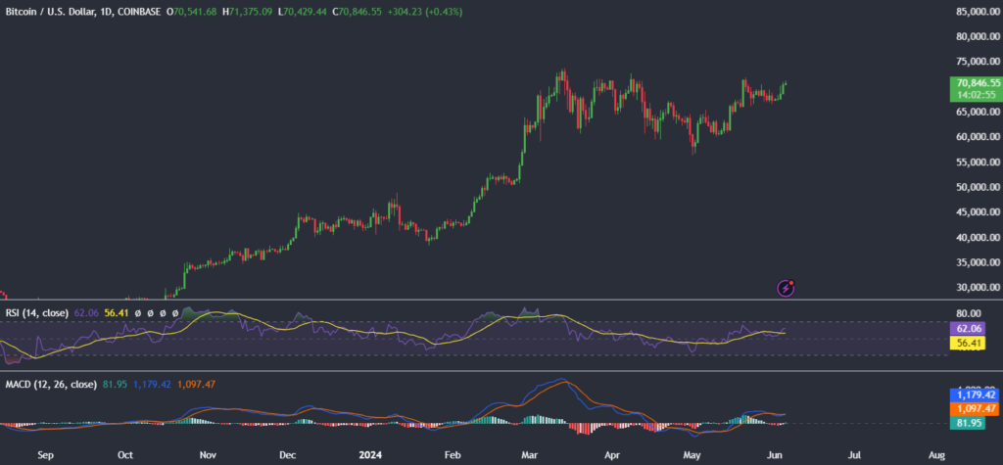Click the Oct label on the time axis

pyautogui.click(x=125, y=455)
